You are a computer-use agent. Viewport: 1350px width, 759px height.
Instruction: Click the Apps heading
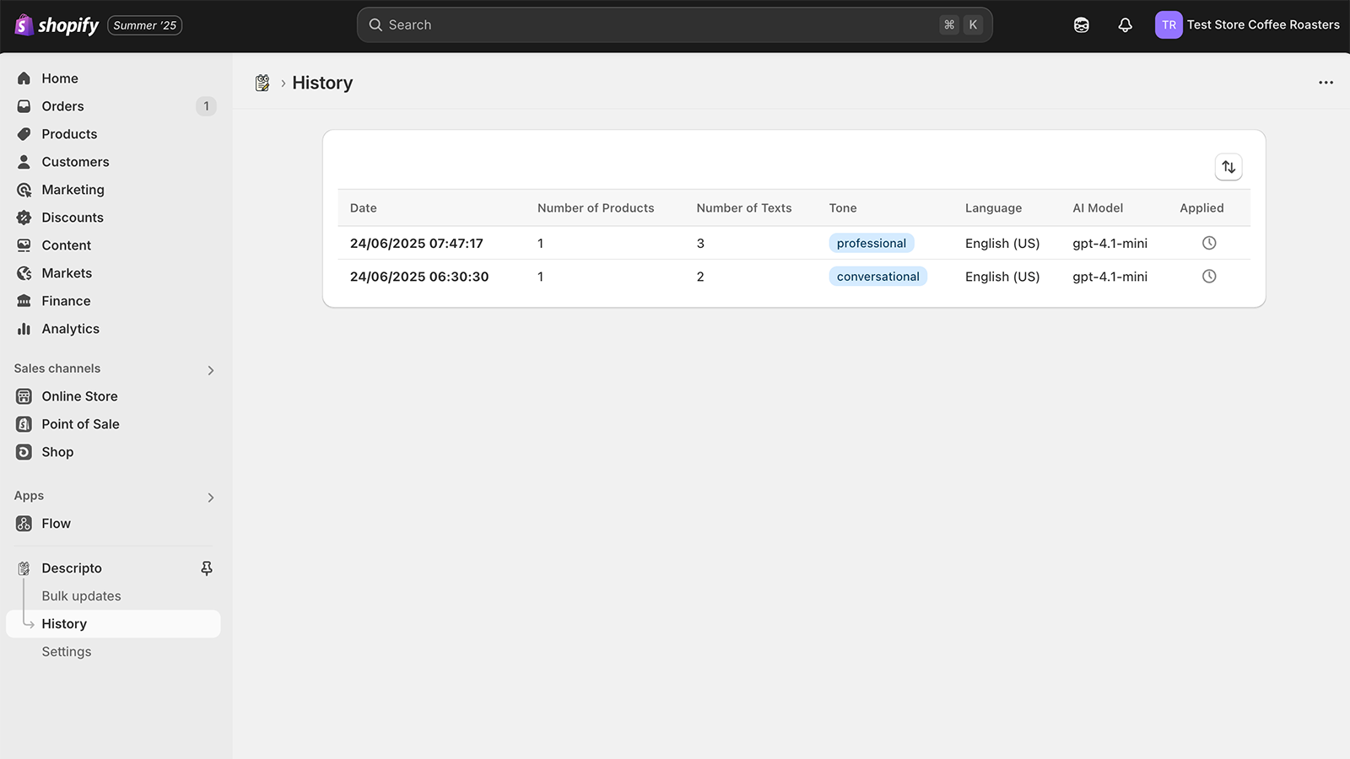(x=29, y=496)
